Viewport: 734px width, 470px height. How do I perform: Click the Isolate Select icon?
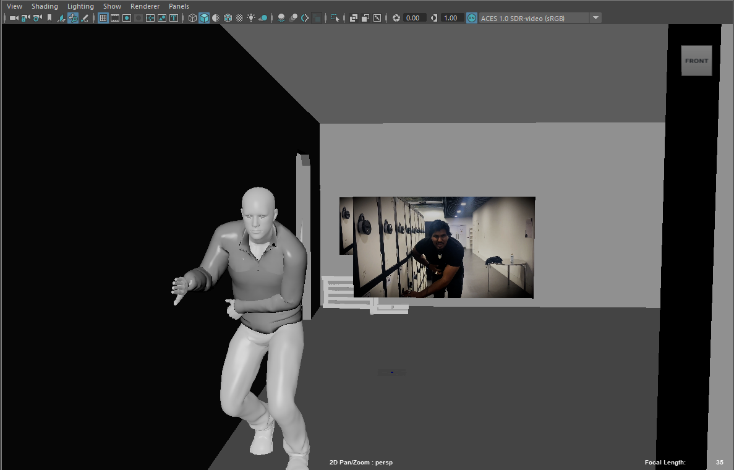(335, 18)
